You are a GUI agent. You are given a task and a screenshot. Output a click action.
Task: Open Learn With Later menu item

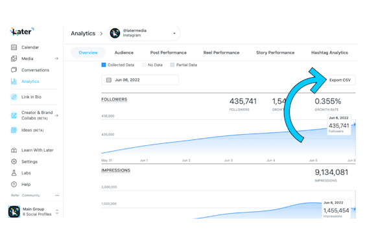click(38, 150)
